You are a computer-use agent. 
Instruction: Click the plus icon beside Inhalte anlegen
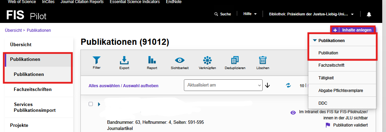pyautogui.click(x=335, y=30)
